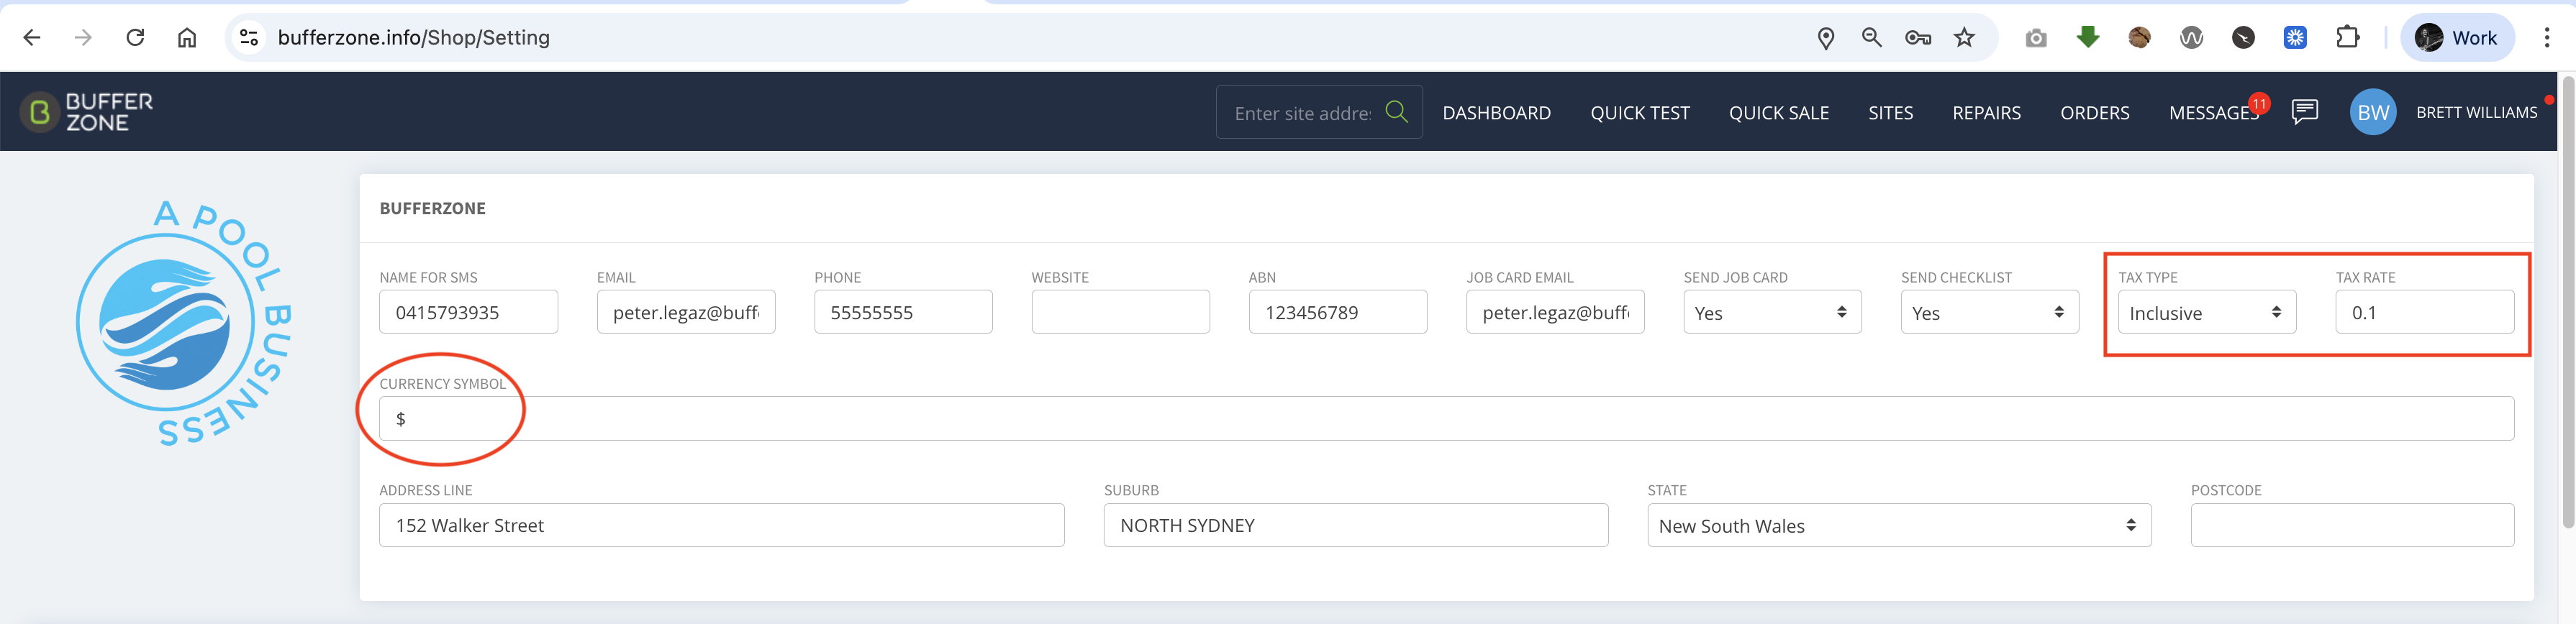
Task: Open the blue snowflake extension icon
Action: (2295, 38)
